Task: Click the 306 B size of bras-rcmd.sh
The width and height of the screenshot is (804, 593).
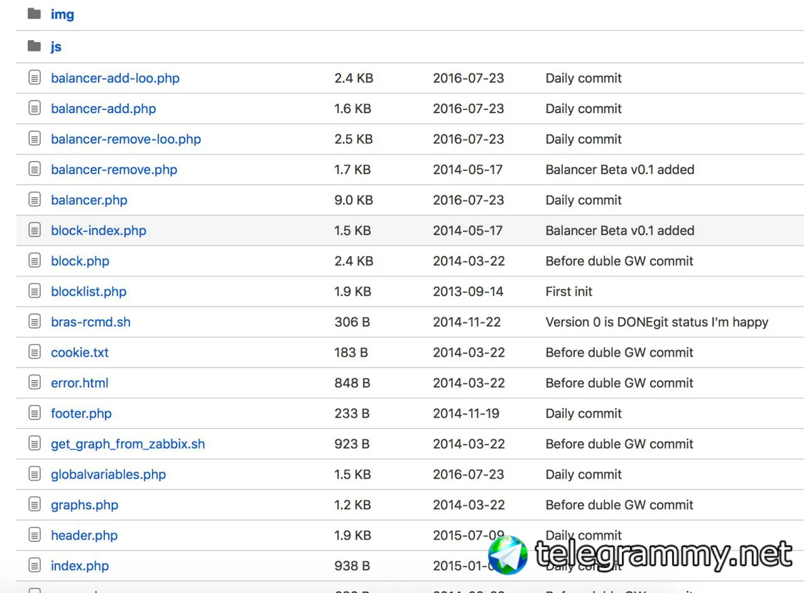Action: pos(352,322)
